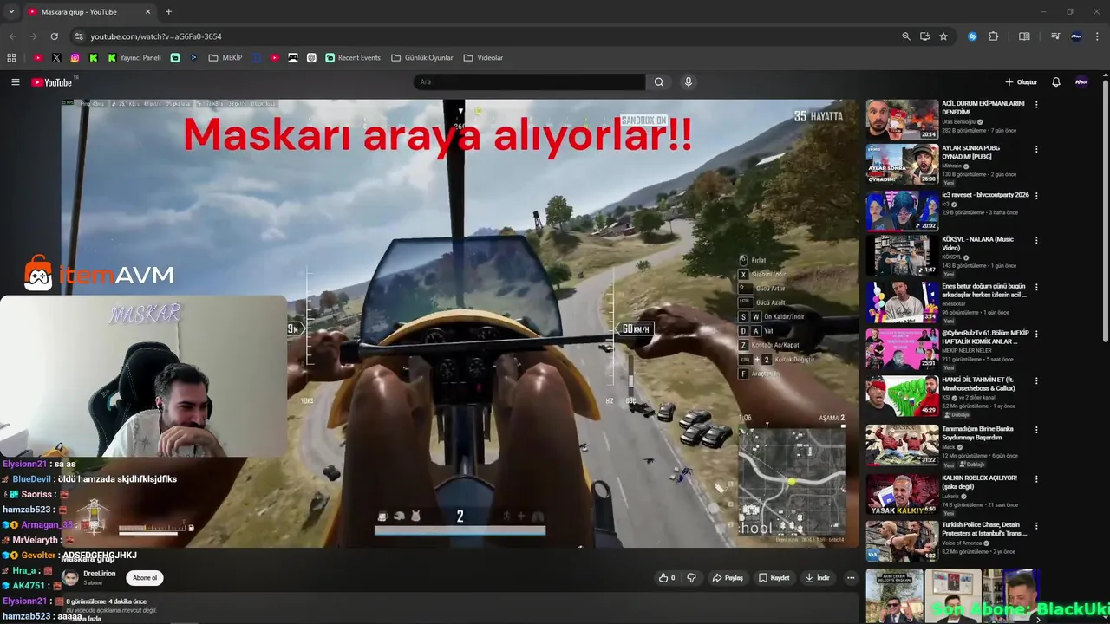The width and height of the screenshot is (1110, 624).
Task: Click the Paylaş share button
Action: [728, 578]
